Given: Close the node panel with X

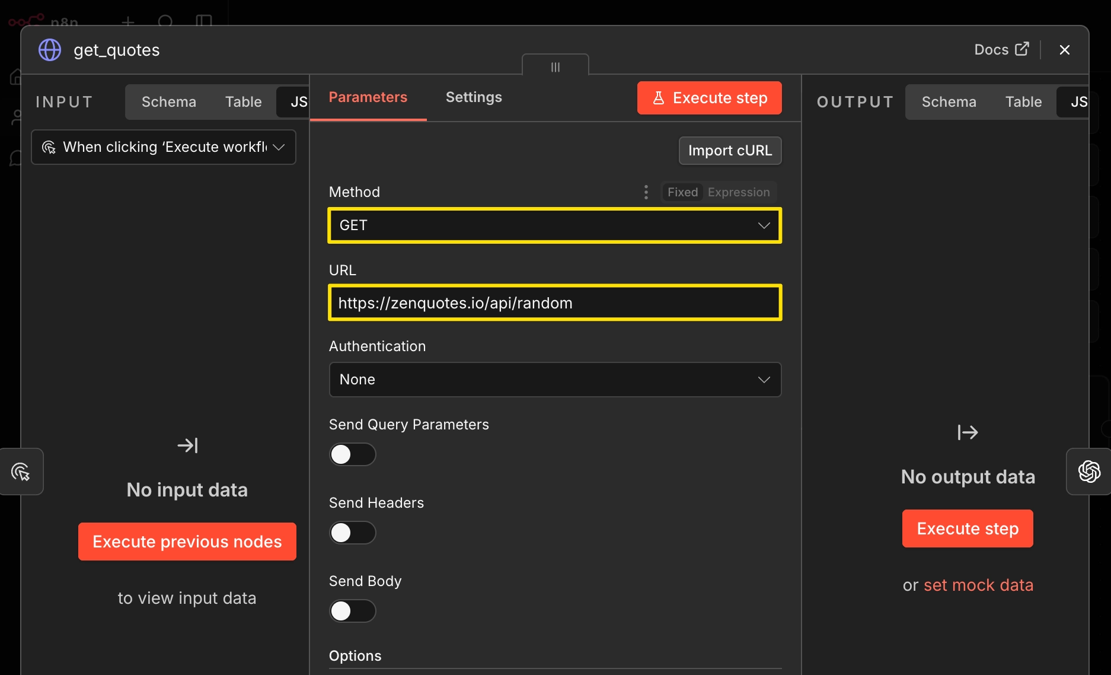Looking at the screenshot, I should pyautogui.click(x=1065, y=50).
